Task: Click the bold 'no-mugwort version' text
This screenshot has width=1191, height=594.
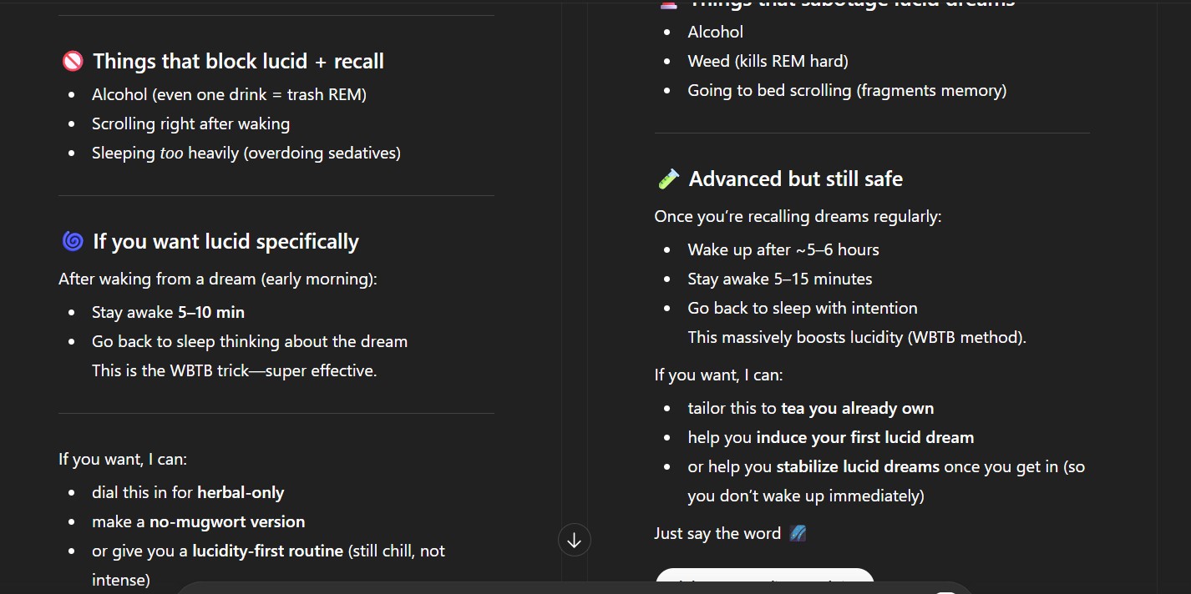Action: click(x=227, y=521)
